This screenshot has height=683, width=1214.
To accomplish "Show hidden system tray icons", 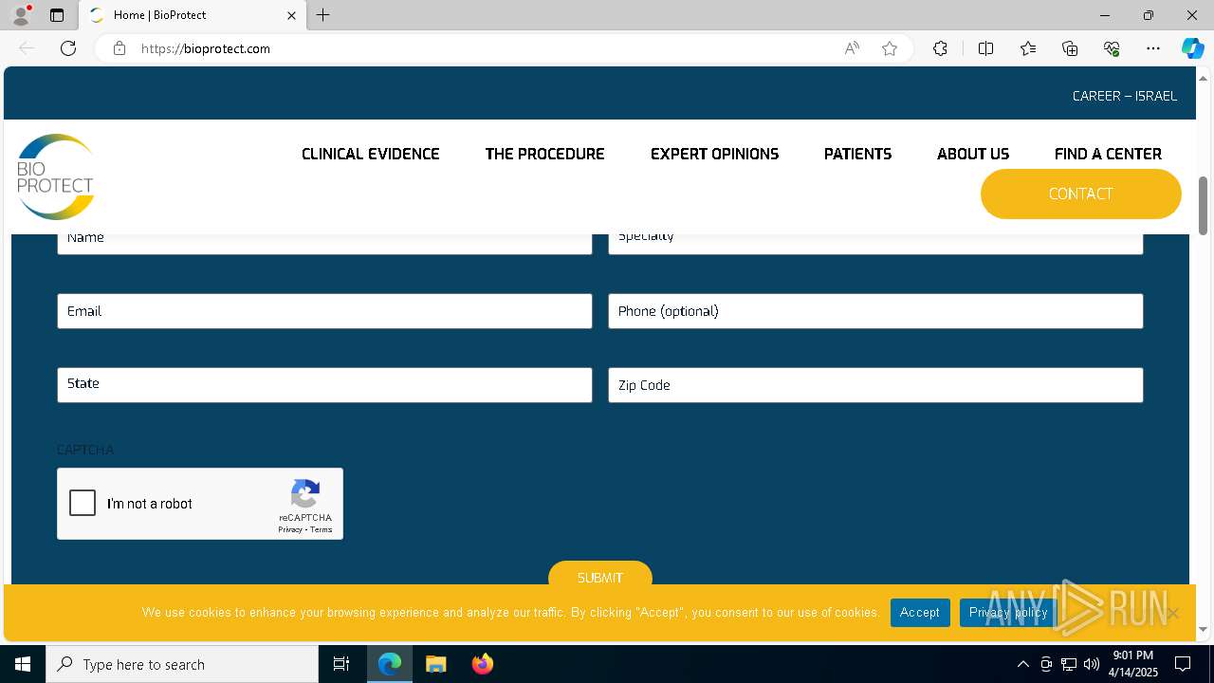I will [1022, 664].
